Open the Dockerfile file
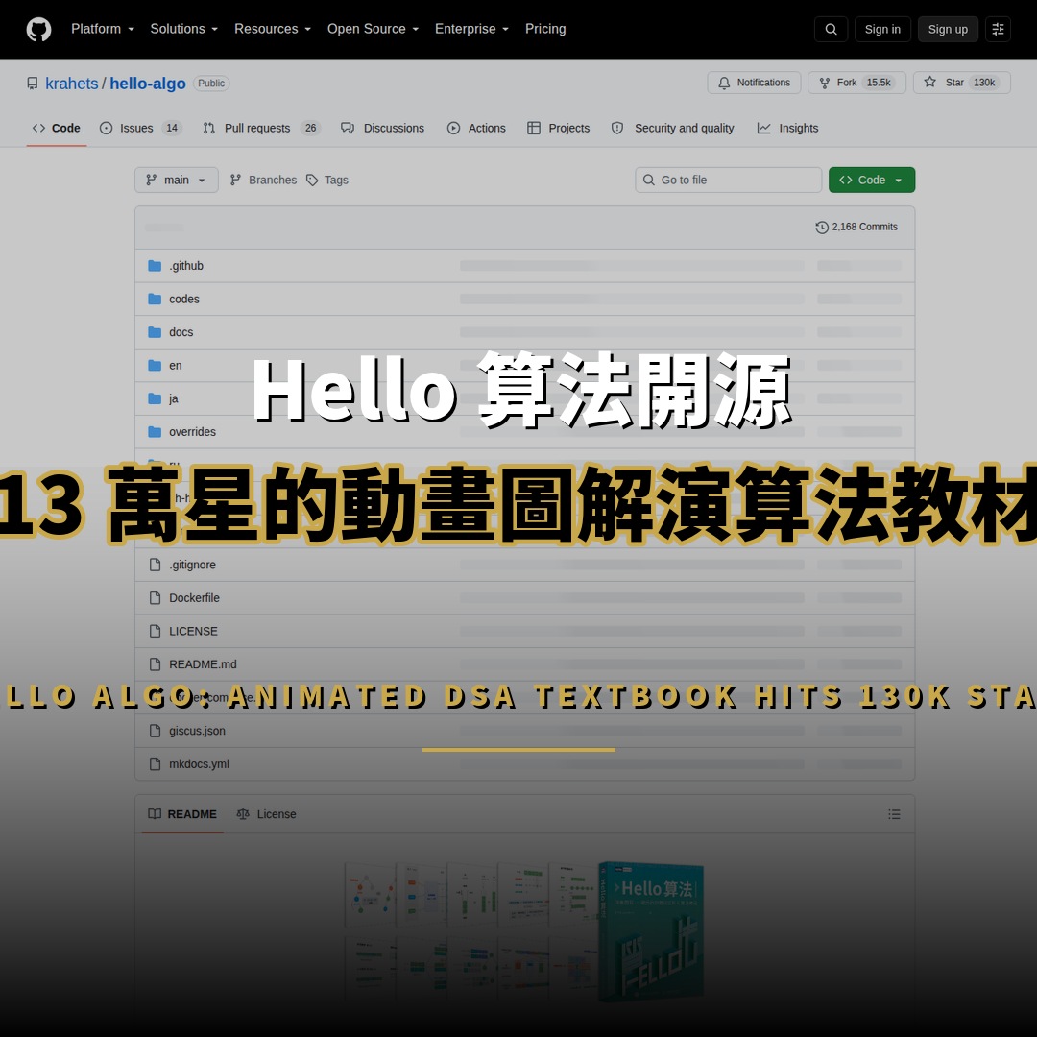The height and width of the screenshot is (1037, 1037). point(194,598)
